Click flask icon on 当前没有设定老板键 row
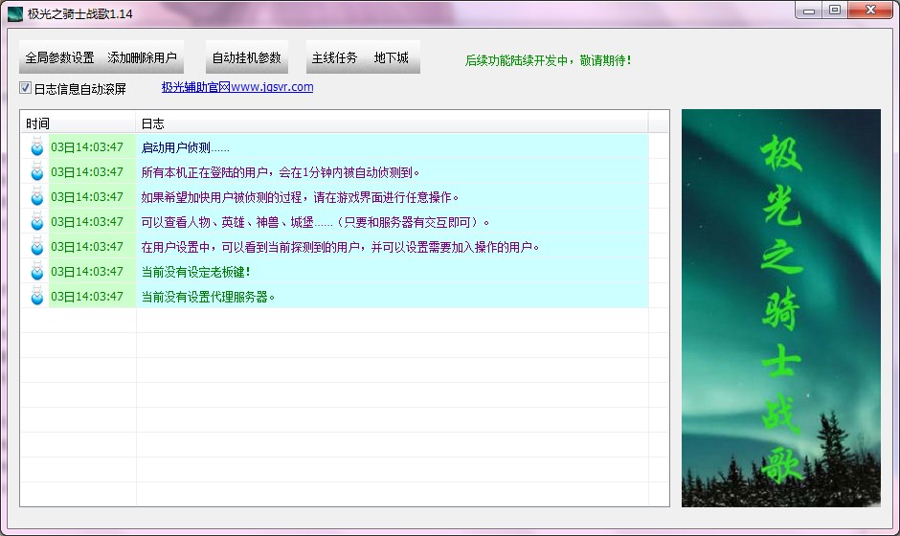The image size is (900, 536). pyautogui.click(x=37, y=272)
